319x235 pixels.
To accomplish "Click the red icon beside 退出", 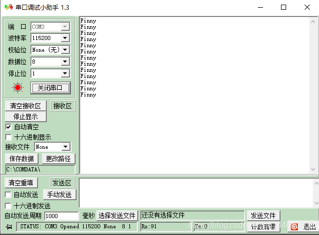I will coord(294,227).
